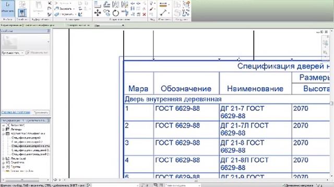The width and height of the screenshot is (334, 187).
Task: Open the options bar combo box
Action: click(x=109, y=25)
